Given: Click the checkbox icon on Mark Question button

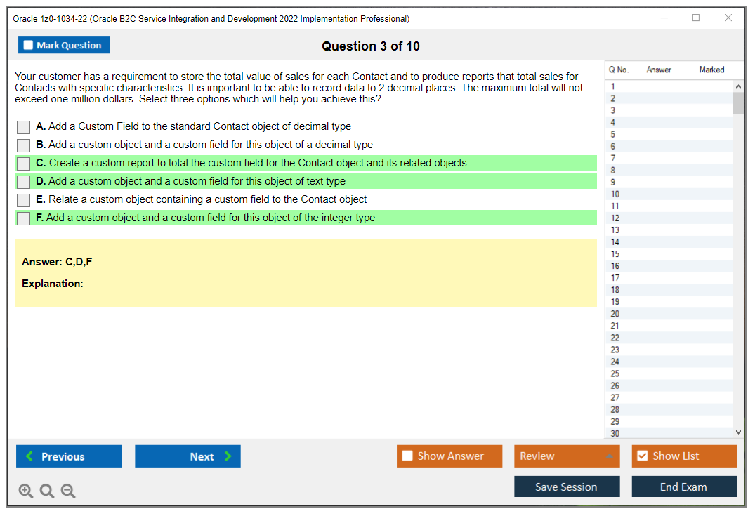Looking at the screenshot, I should tap(27, 44).
